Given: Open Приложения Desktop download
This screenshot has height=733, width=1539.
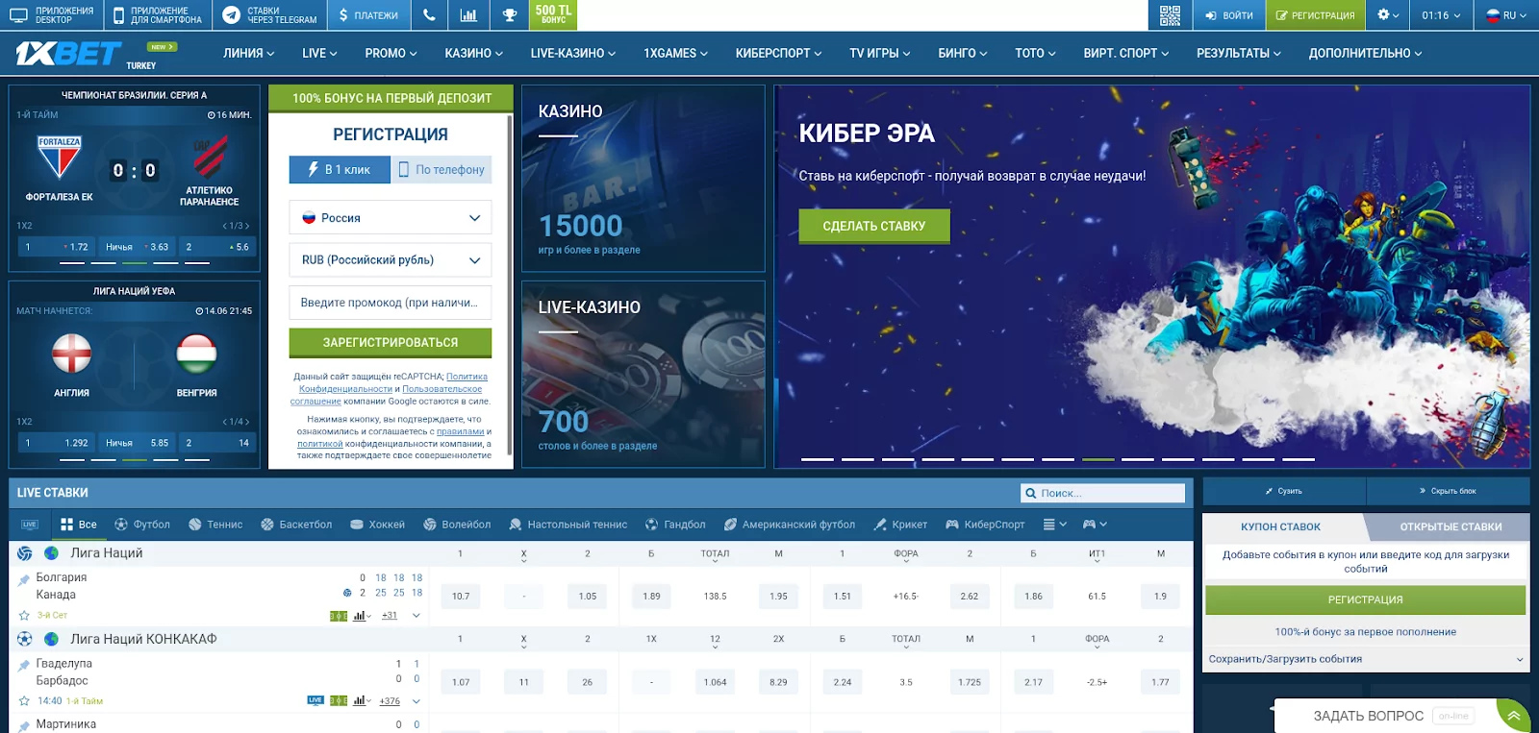Looking at the screenshot, I should coord(53,15).
